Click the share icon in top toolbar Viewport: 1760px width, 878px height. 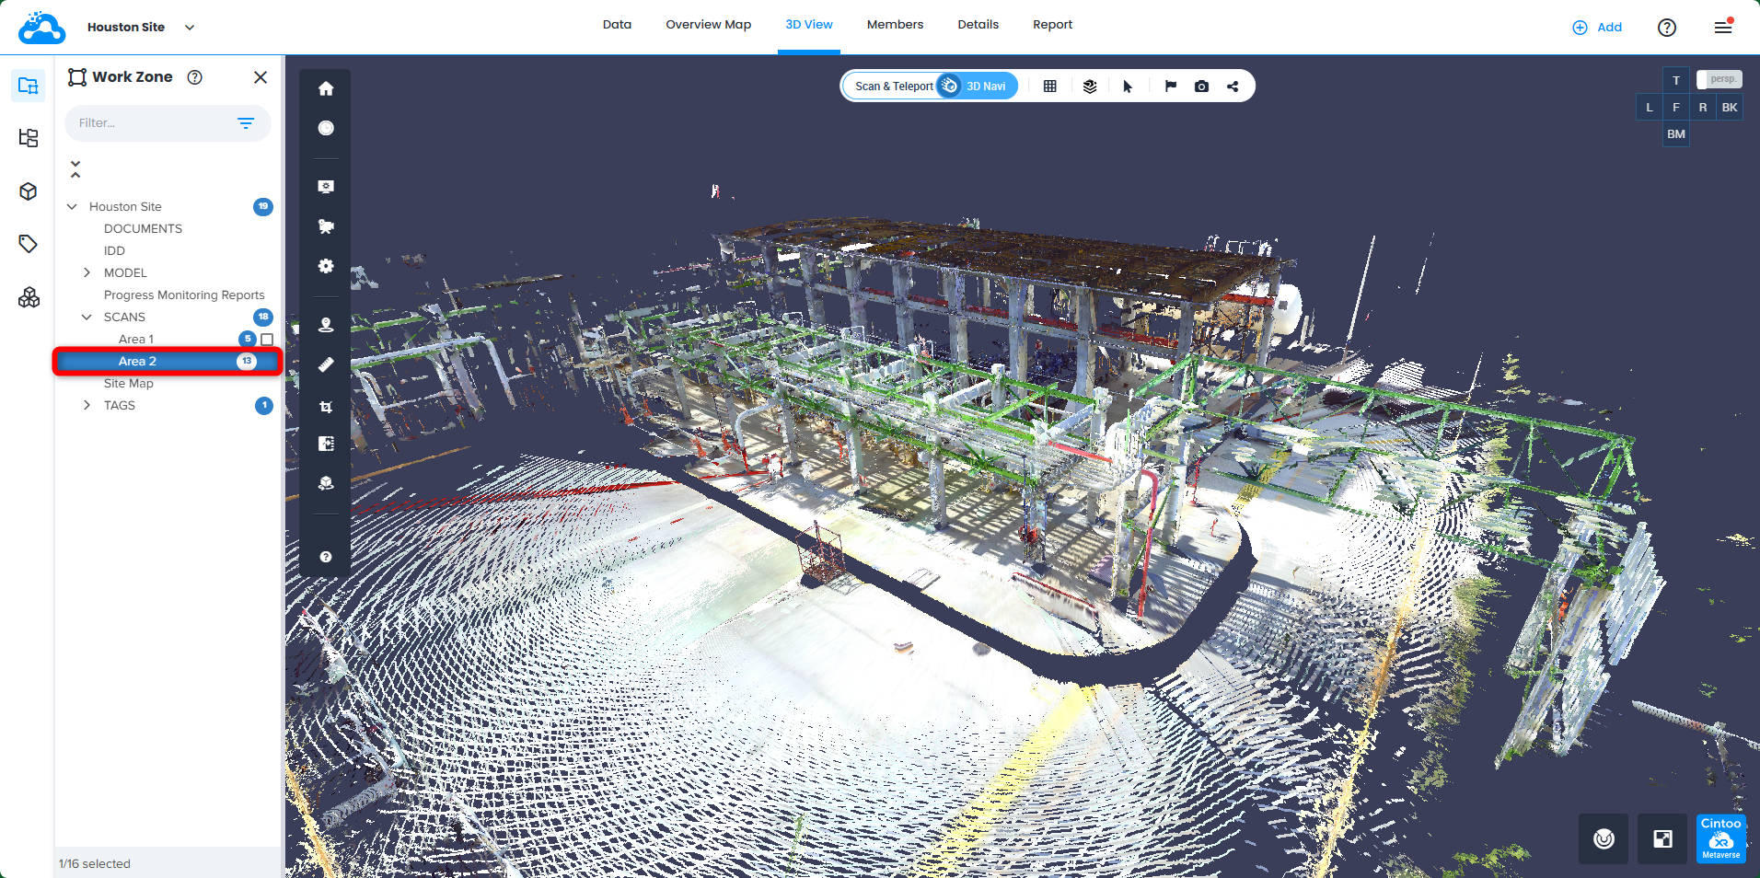point(1233,87)
